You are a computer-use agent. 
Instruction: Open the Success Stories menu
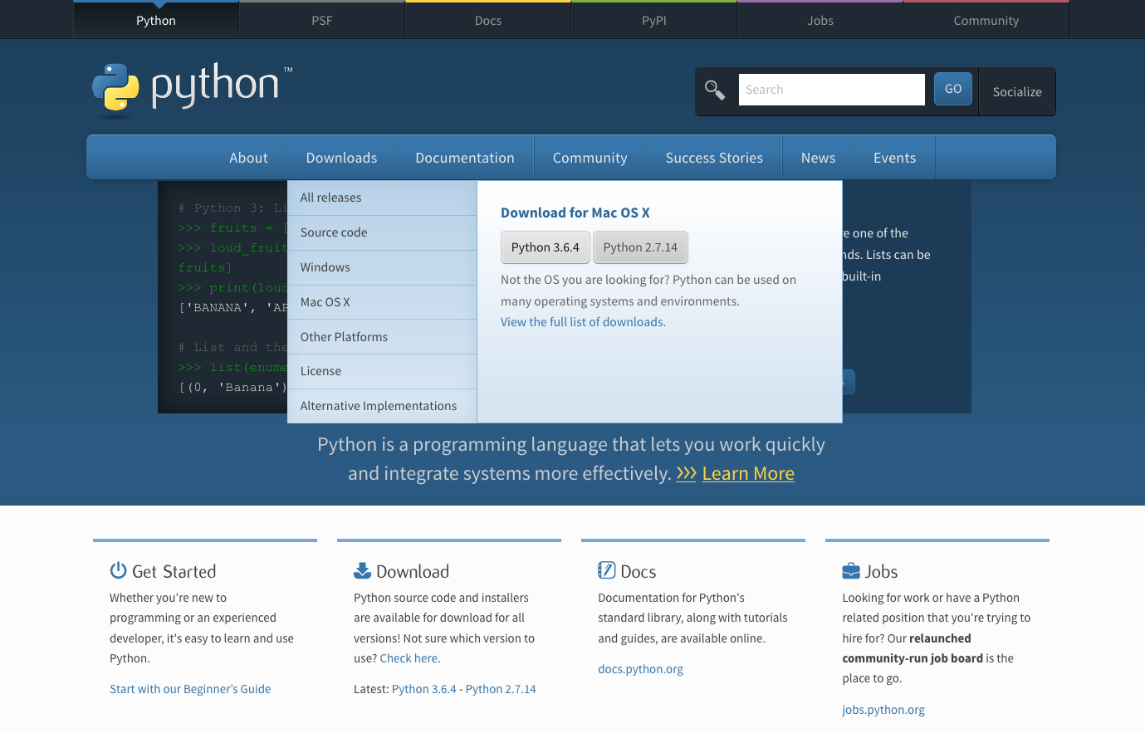click(714, 158)
